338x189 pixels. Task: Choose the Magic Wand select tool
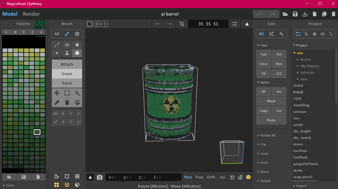77,93
